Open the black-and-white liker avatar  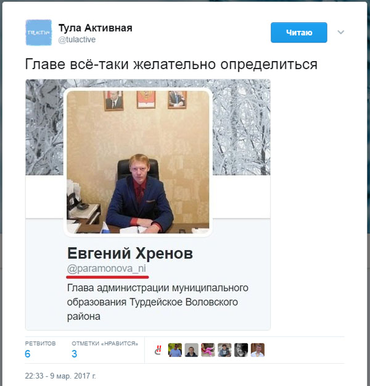(241, 350)
